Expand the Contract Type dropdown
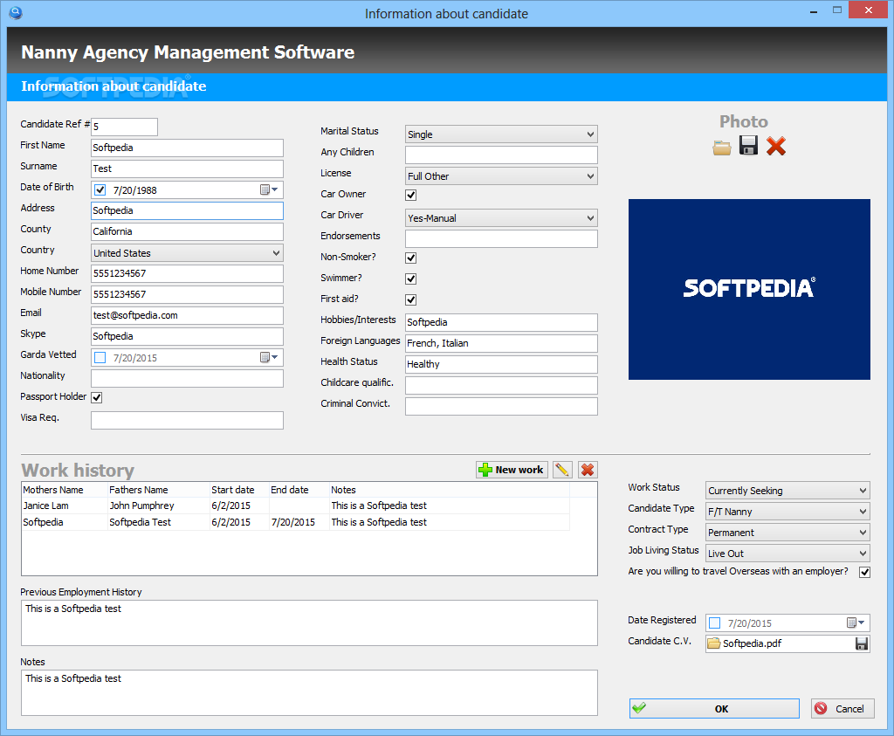The image size is (894, 736). (787, 533)
